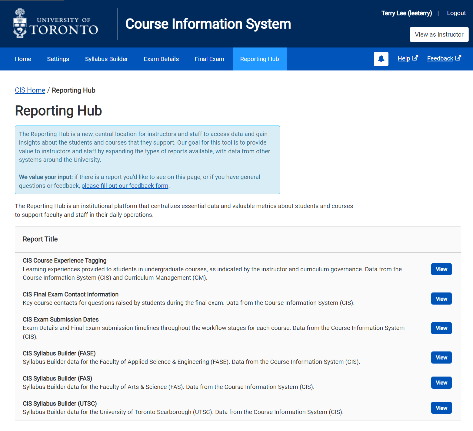Open the 'please fill out our feedback form' link
Screen dimensions: 473x431
tap(125, 186)
